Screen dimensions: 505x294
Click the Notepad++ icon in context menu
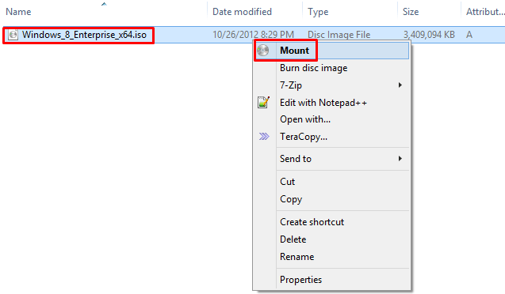coord(263,103)
